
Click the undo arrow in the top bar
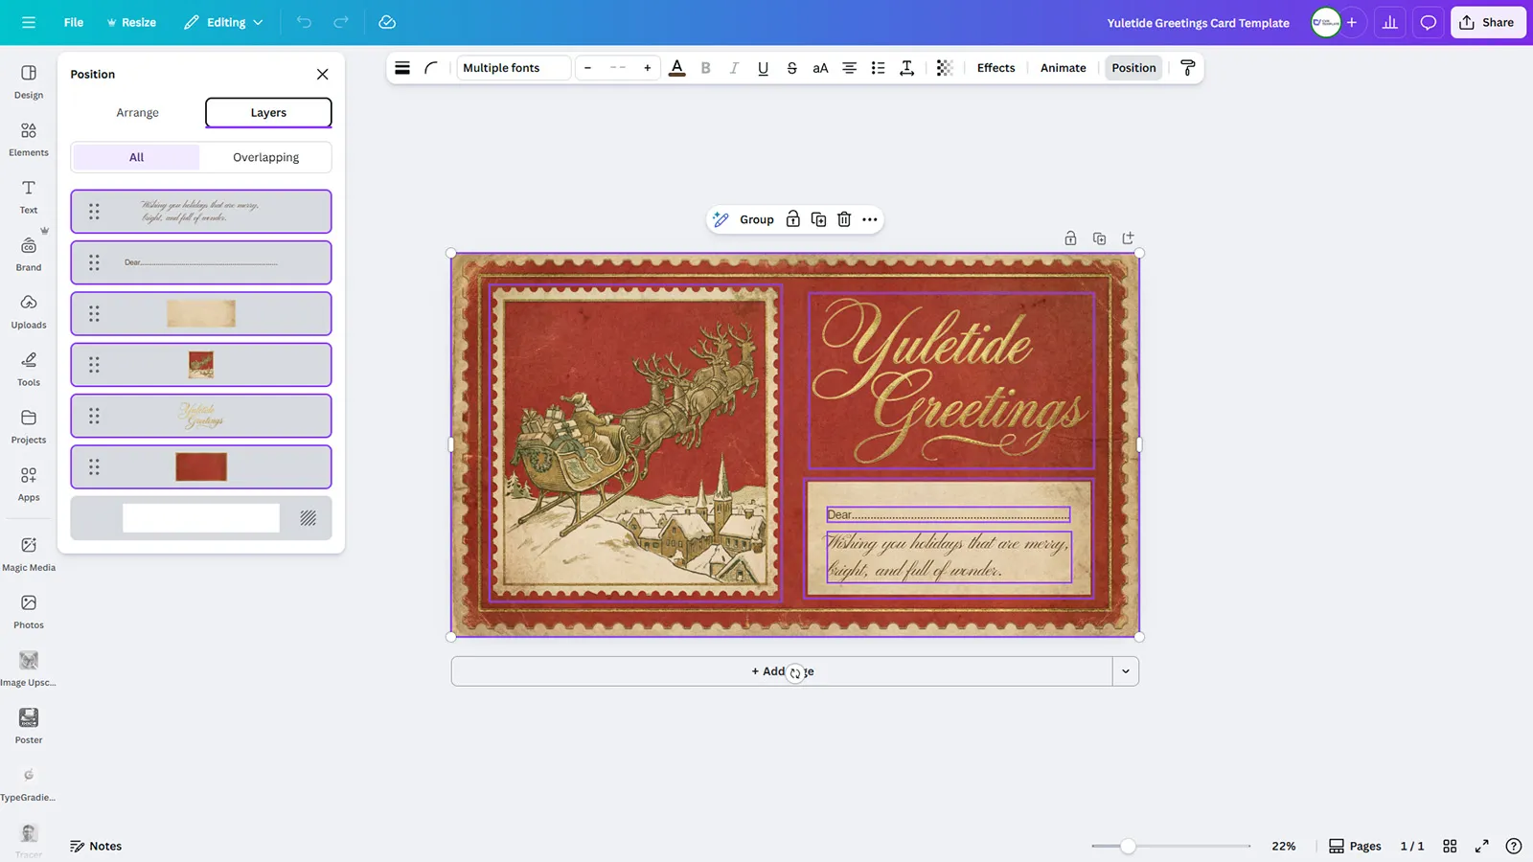pos(304,21)
